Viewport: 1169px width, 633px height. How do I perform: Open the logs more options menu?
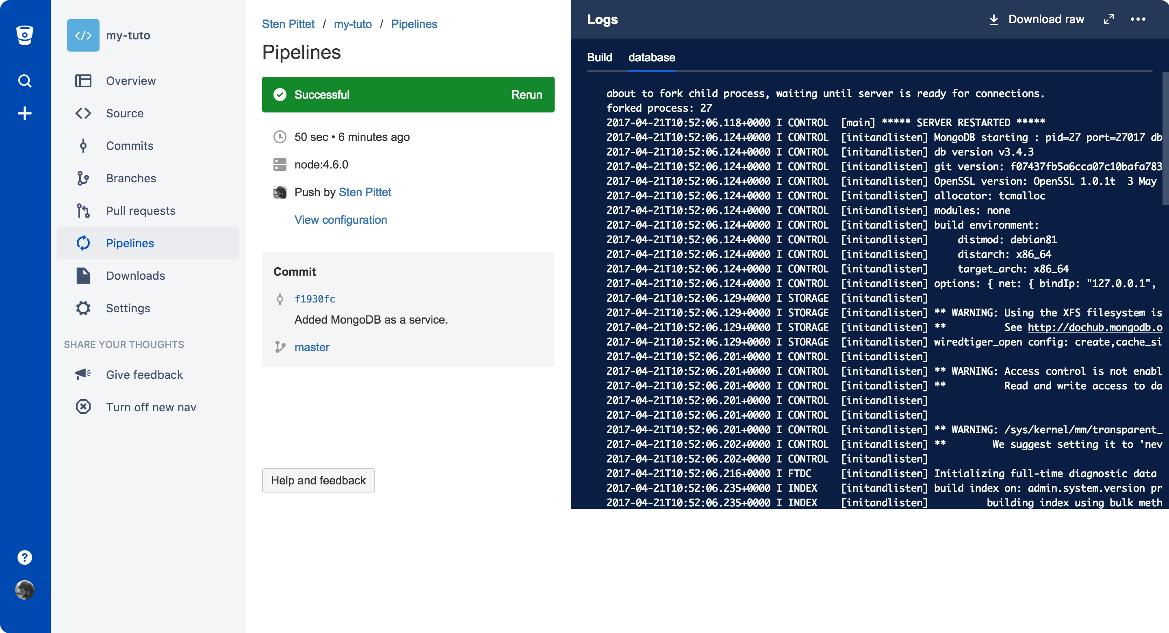click(1138, 19)
